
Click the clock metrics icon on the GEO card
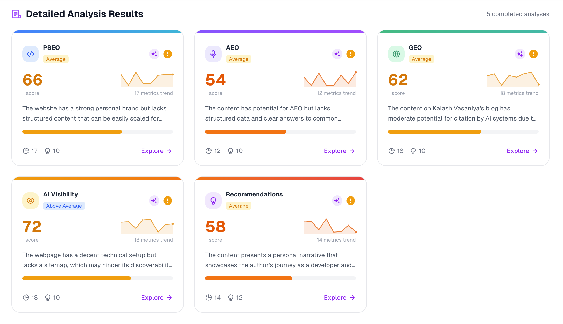point(391,151)
